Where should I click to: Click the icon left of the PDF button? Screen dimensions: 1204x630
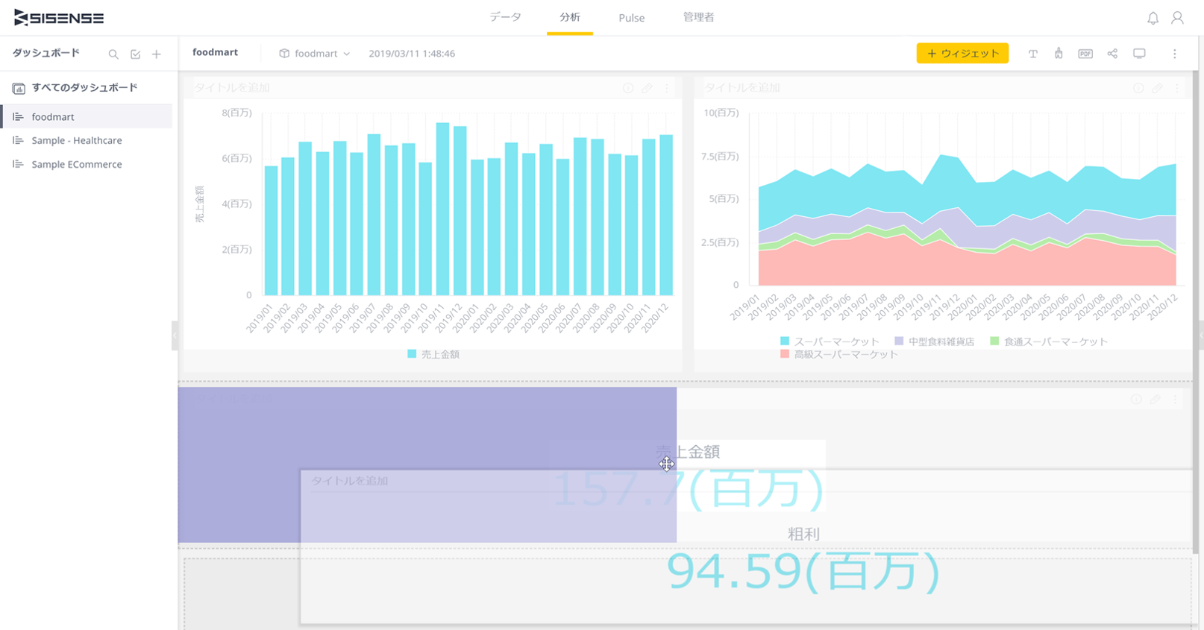click(1059, 54)
